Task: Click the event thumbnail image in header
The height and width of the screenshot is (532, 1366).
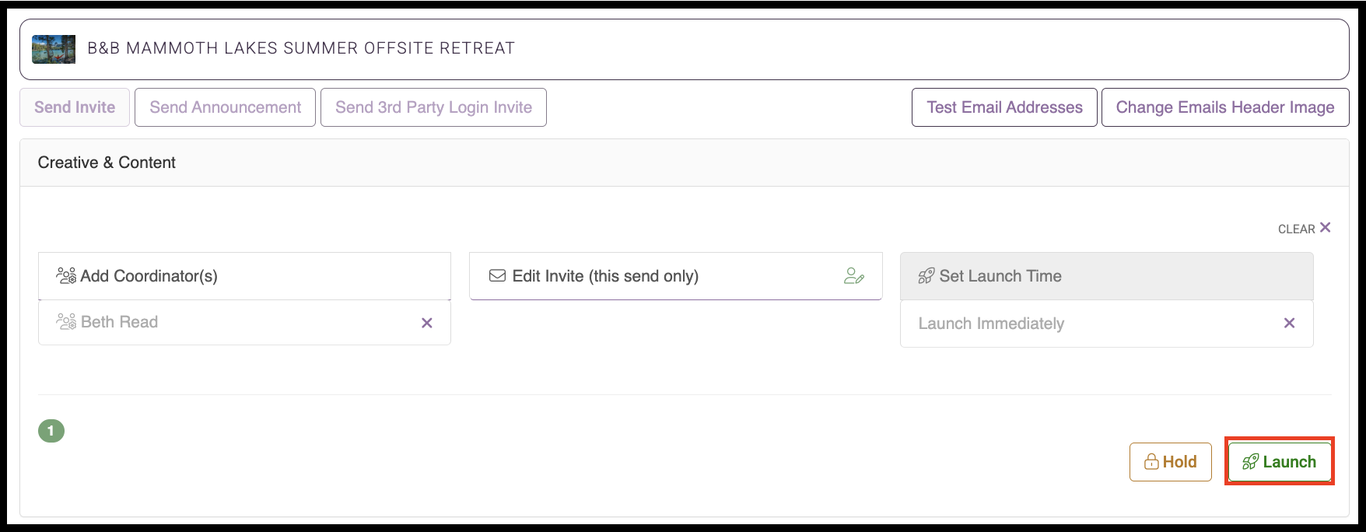Action: (54, 49)
